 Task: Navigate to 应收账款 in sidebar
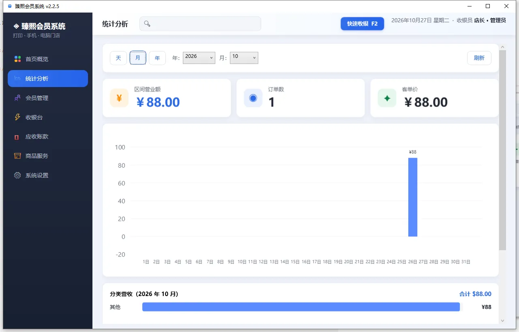[x=48, y=137]
